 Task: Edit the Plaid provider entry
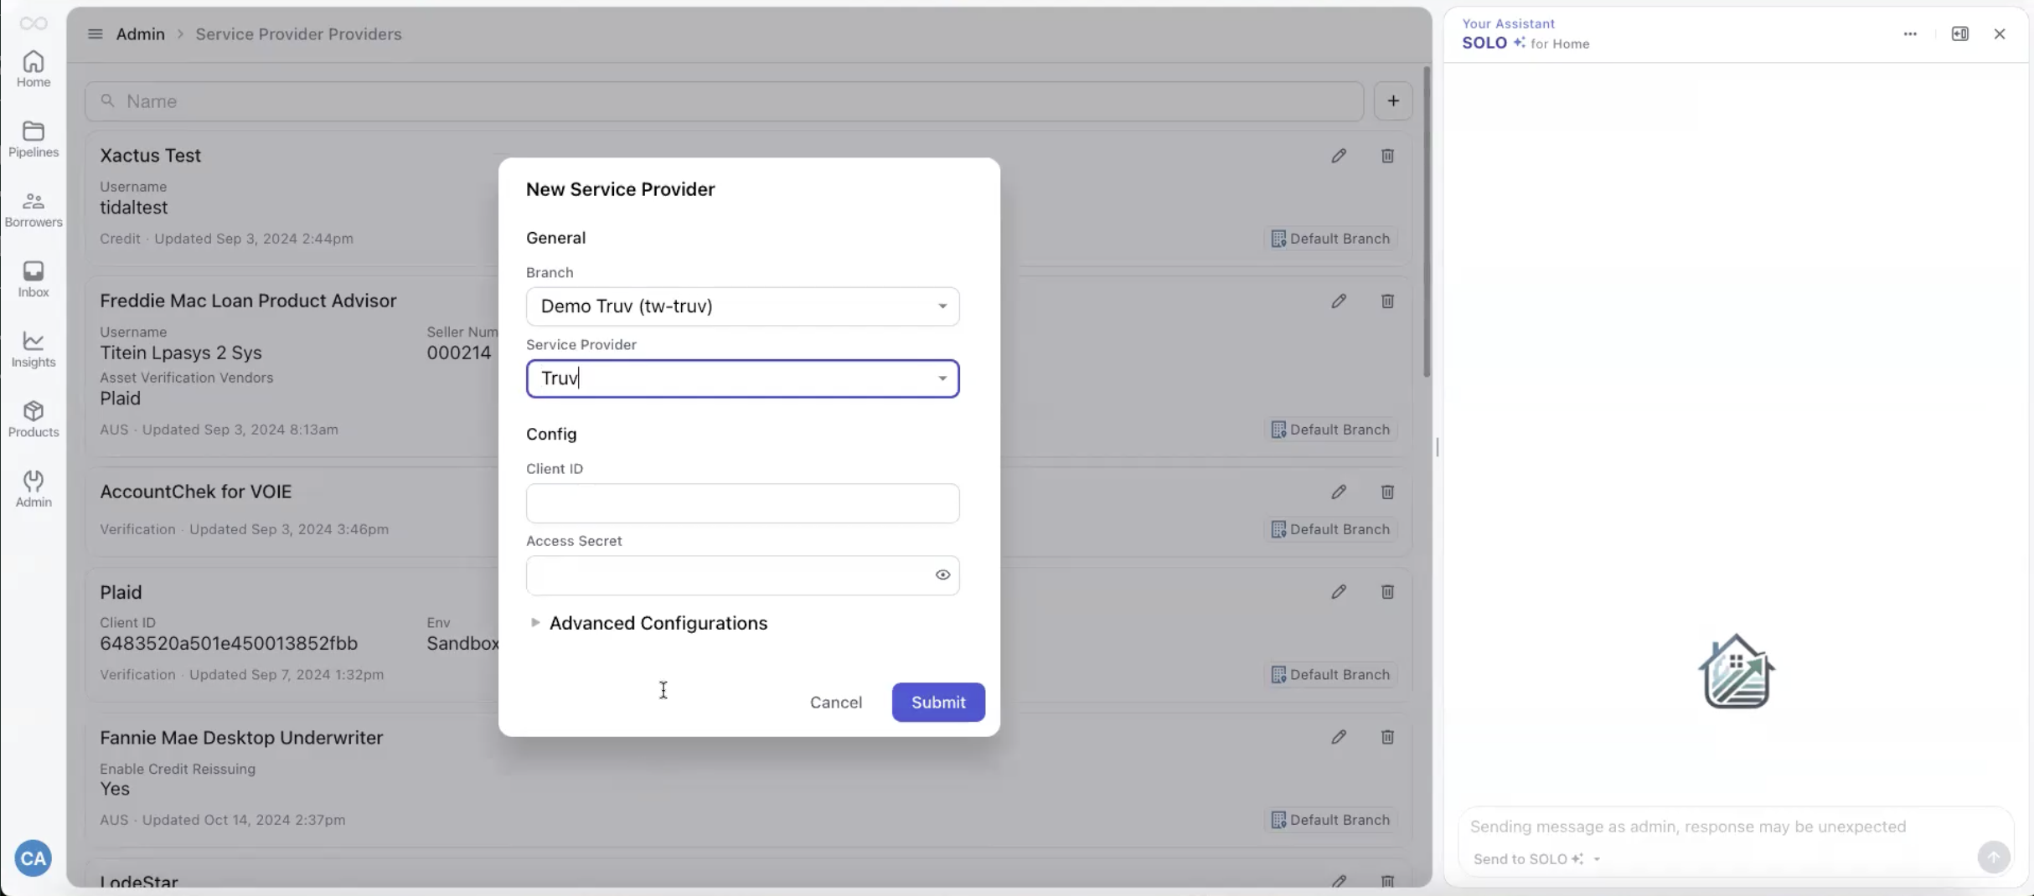(x=1338, y=592)
